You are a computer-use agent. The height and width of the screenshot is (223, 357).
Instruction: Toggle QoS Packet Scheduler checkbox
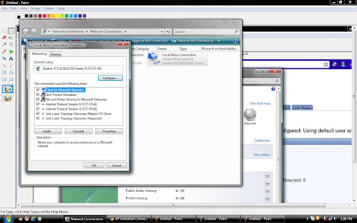coord(38,94)
